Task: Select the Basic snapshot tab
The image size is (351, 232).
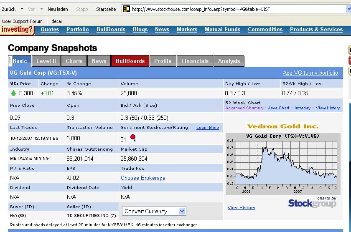Action: [20, 61]
